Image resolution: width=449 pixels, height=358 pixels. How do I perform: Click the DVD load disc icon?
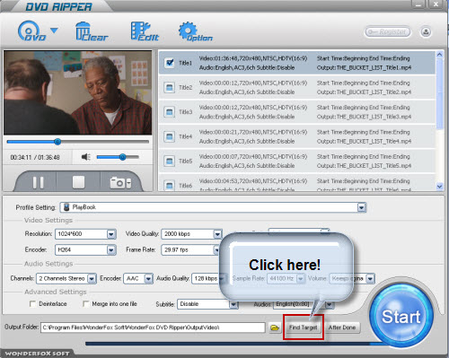(31, 31)
